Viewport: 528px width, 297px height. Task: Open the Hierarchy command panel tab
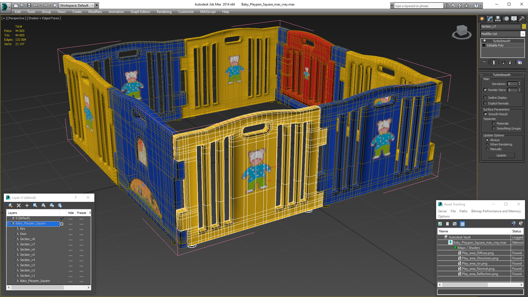(498, 19)
